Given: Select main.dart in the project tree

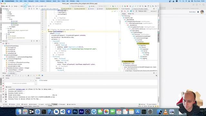Looking at the screenshot, I should (x=12, y=32).
